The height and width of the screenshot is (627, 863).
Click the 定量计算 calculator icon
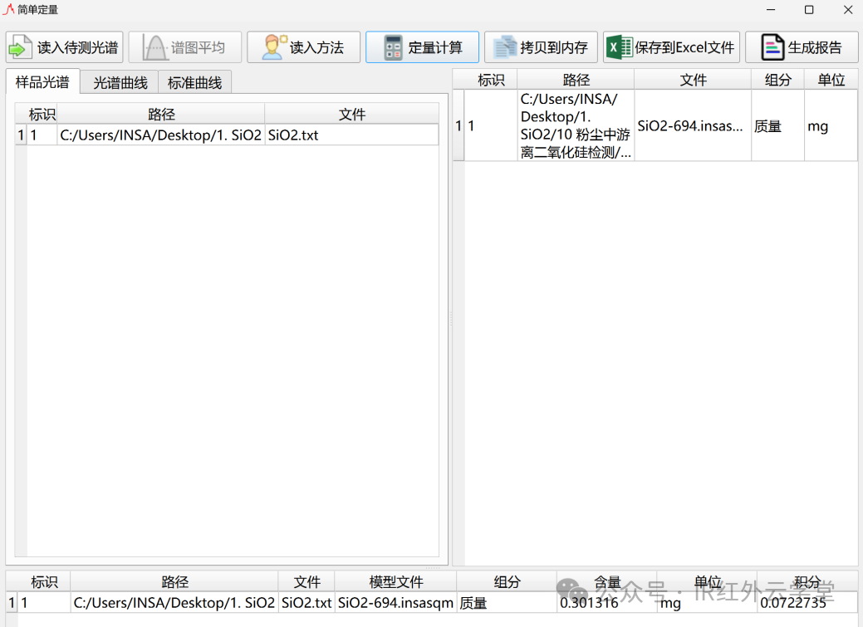[393, 48]
